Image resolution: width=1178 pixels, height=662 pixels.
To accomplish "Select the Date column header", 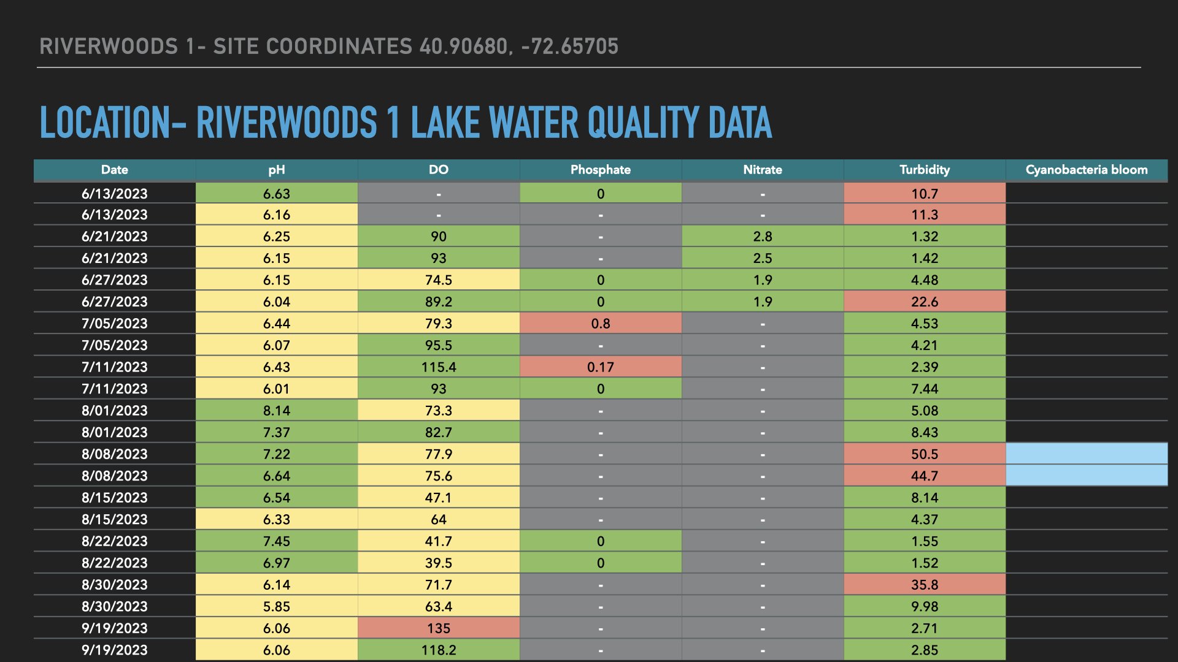I will point(115,170).
